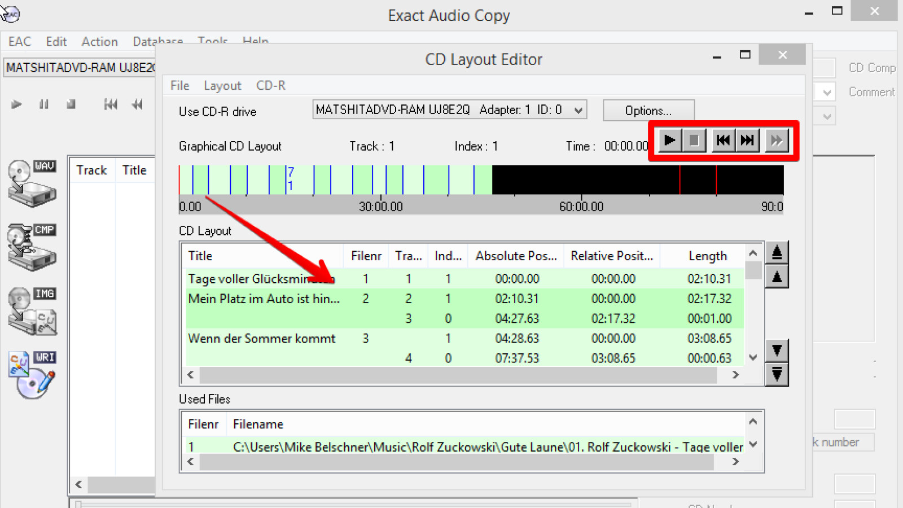Move selected track to bottom of layout
The image size is (903, 508).
(777, 374)
